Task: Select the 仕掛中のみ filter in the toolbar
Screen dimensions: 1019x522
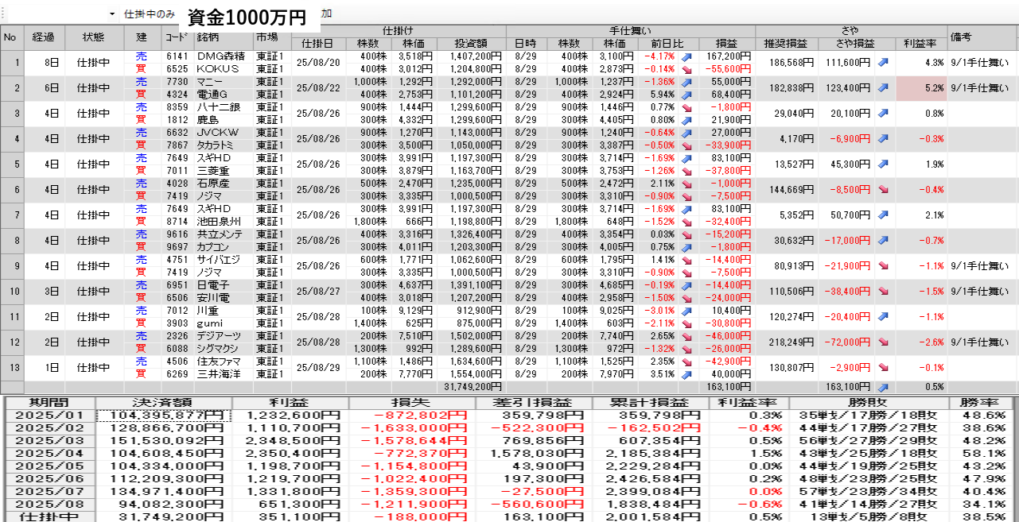Action: pyautogui.click(x=150, y=14)
